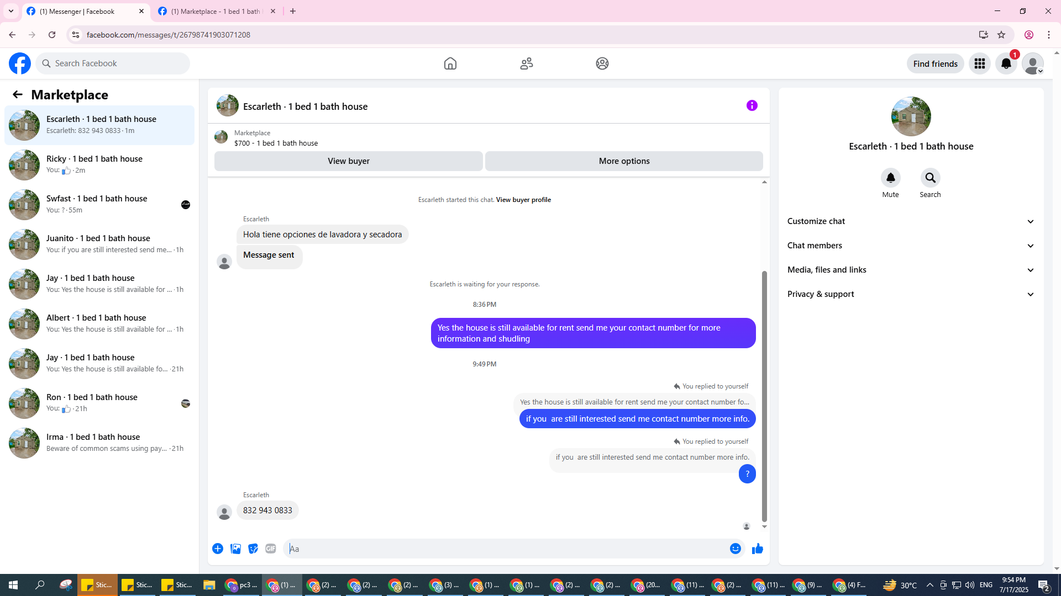This screenshot has width=1061, height=596.
Task: Click the Find friends button
Action: [936, 63]
